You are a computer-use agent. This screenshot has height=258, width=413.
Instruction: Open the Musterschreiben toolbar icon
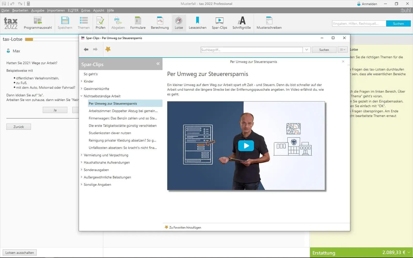(x=269, y=23)
